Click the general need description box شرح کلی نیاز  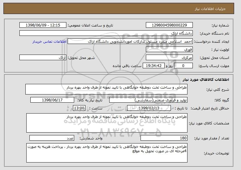pos(106,89)
